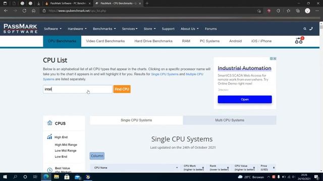Expand the Store menu

pyautogui.click(x=149, y=29)
